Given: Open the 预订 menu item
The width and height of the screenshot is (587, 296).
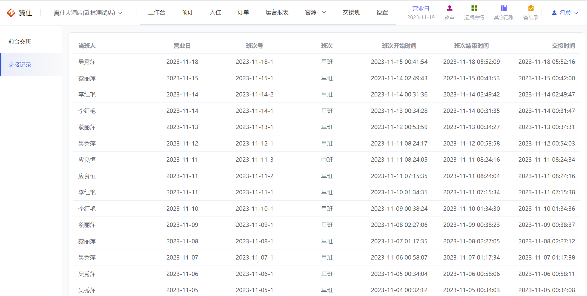Looking at the screenshot, I should click(x=187, y=12).
